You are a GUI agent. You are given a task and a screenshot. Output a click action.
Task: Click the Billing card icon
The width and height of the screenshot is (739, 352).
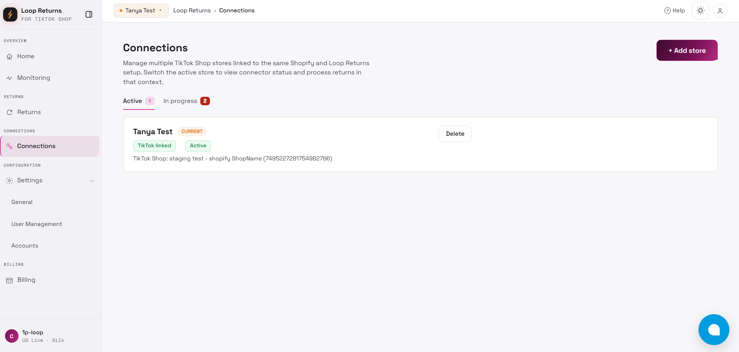pyautogui.click(x=10, y=280)
